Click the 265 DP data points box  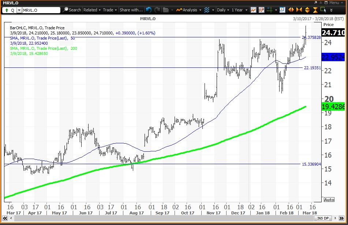pos(323,218)
